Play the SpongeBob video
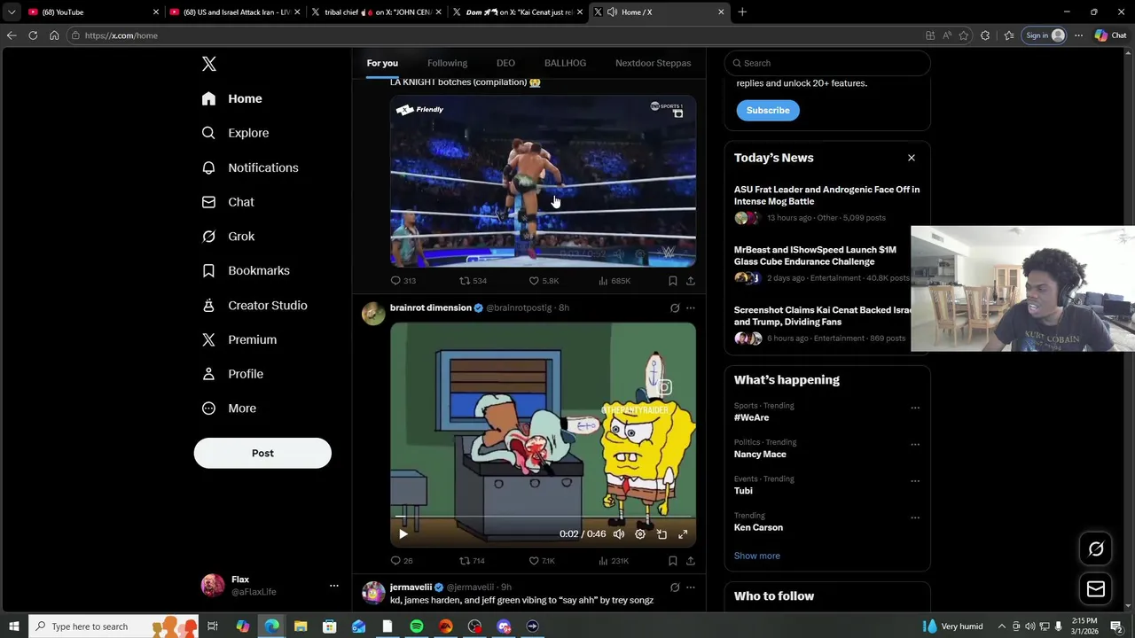 tap(403, 534)
